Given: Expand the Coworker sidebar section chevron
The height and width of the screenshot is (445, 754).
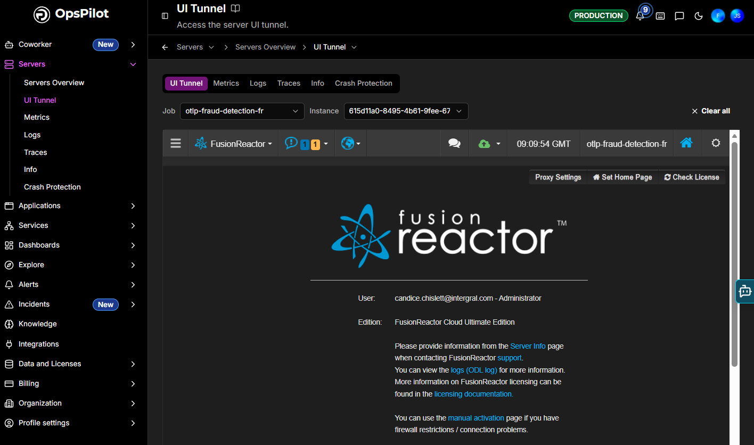Looking at the screenshot, I should click(x=133, y=45).
